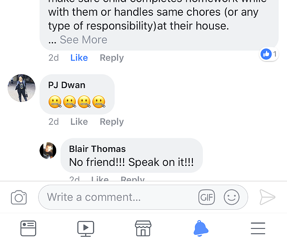The image size is (287, 243).
Task: Open the hamburger menu tab
Action: click(258, 229)
